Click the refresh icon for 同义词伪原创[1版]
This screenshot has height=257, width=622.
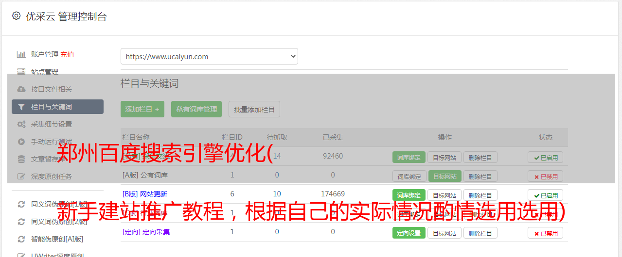(21, 204)
